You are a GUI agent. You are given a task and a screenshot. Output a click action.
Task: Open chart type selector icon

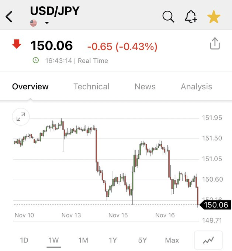coord(208,240)
